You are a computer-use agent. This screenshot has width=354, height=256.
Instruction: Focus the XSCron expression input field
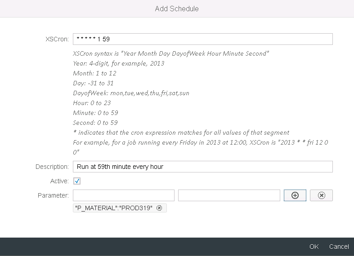202,39
